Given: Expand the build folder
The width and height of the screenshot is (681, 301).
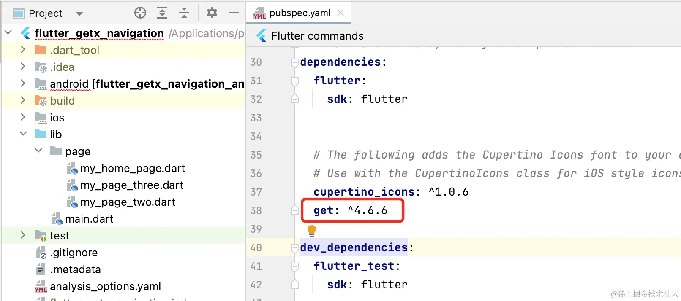Looking at the screenshot, I should coord(23,100).
